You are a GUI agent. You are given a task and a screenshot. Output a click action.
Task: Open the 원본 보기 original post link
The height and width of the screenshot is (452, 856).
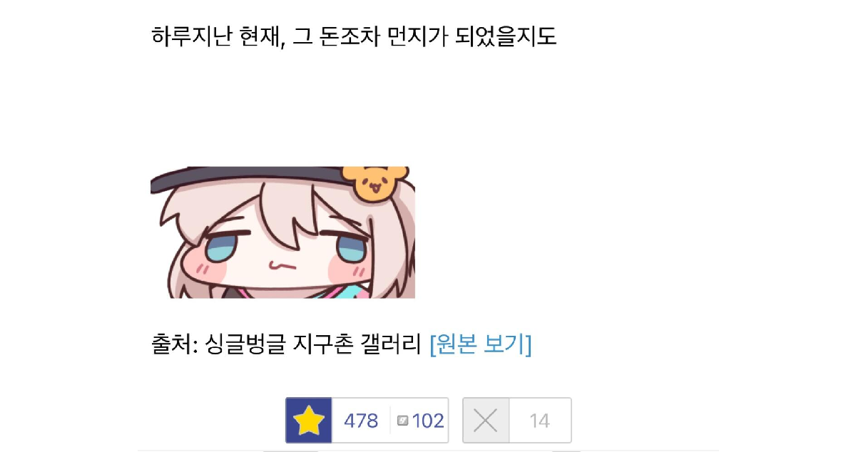(x=481, y=344)
